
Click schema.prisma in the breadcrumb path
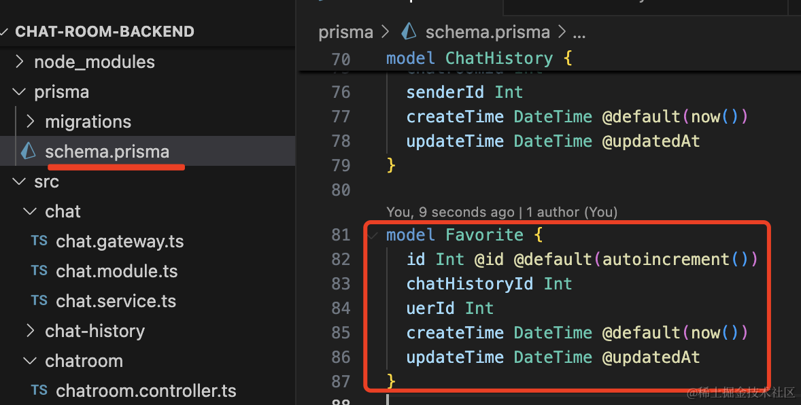tap(488, 32)
